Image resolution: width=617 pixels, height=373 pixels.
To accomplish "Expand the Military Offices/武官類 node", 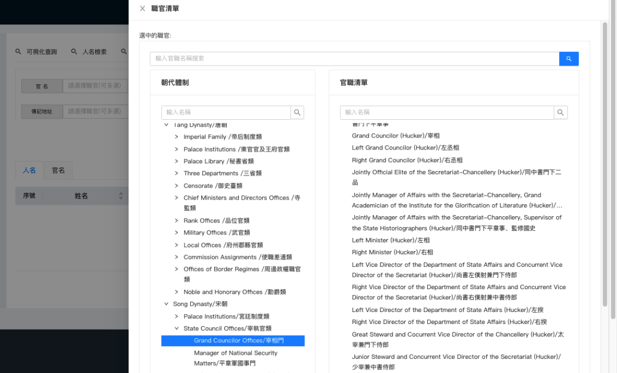I will (176, 233).
